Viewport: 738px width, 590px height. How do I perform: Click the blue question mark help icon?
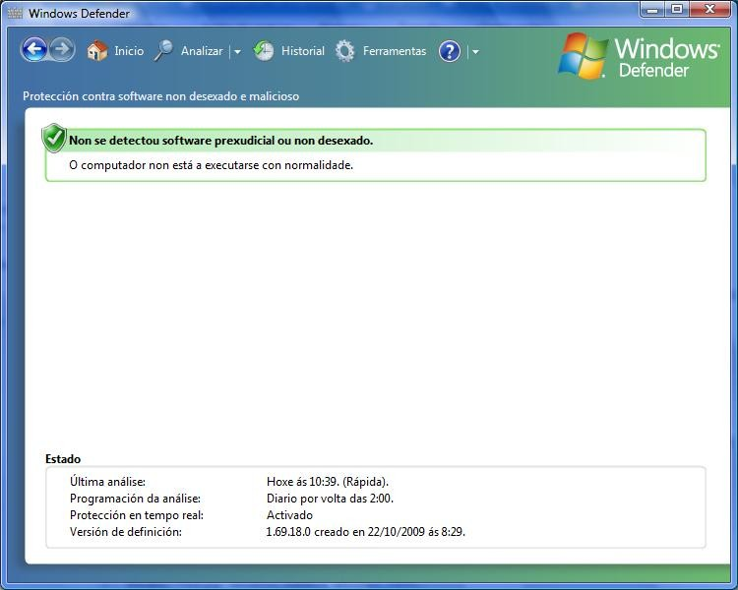click(450, 51)
